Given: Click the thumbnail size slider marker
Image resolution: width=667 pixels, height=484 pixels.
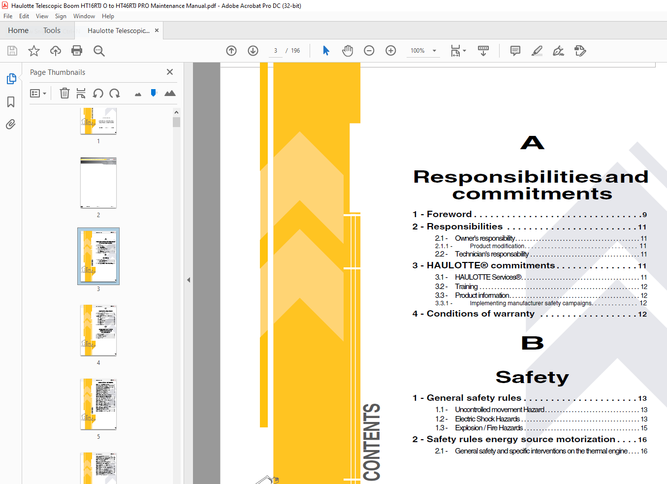Looking at the screenshot, I should click(154, 93).
